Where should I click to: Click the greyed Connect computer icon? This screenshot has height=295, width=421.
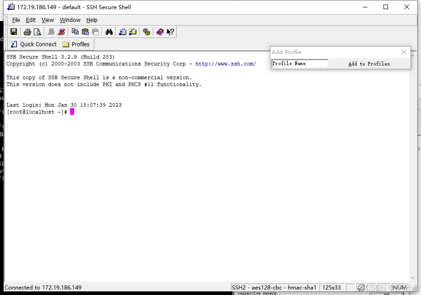(51, 32)
